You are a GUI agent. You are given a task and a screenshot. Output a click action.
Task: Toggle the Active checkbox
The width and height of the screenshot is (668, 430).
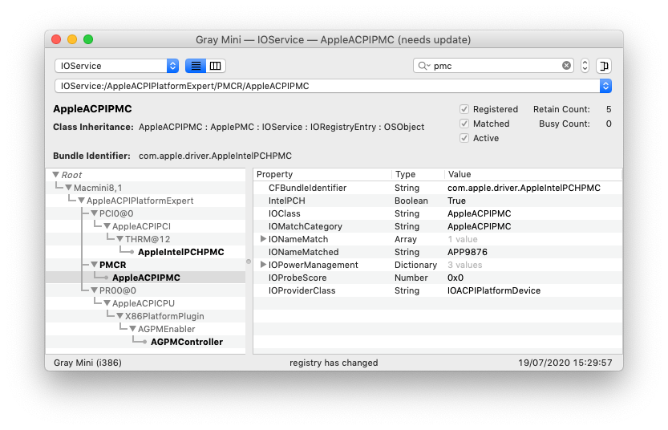[464, 138]
